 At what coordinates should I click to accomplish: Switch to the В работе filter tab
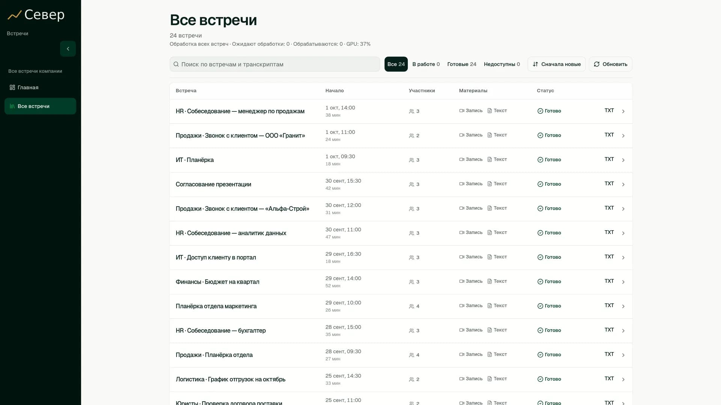426,64
